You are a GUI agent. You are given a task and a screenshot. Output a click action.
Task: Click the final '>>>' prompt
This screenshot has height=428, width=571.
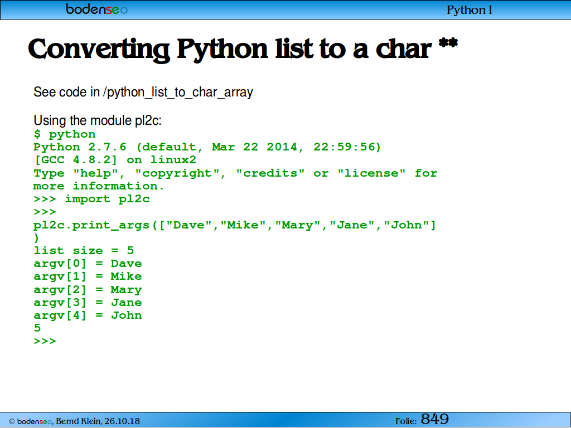[45, 342]
